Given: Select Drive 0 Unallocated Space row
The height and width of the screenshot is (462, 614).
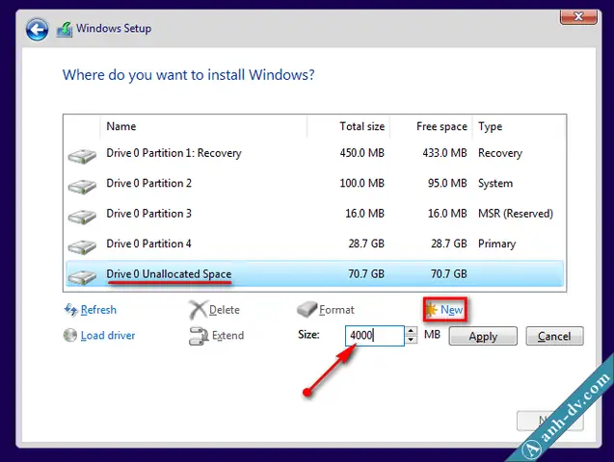Looking at the screenshot, I should click(315, 274).
